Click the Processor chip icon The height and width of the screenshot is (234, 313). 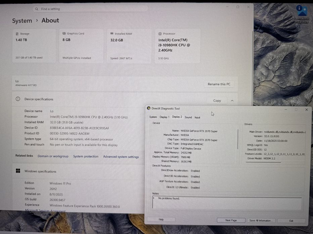(x=160, y=34)
